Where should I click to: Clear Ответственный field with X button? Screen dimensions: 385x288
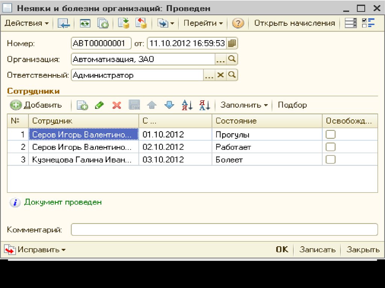point(221,75)
